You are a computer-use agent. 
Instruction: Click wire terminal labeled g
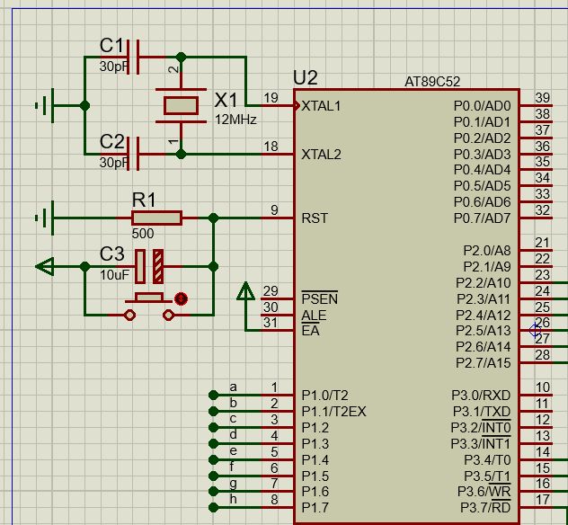tap(214, 492)
